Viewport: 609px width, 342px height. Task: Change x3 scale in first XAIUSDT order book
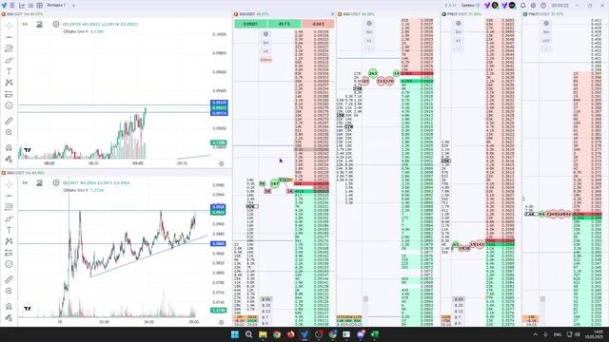coord(265,51)
